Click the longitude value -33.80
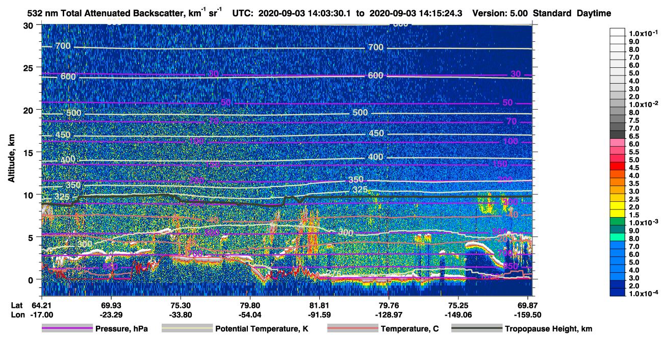663x340 pixels. (x=180, y=315)
